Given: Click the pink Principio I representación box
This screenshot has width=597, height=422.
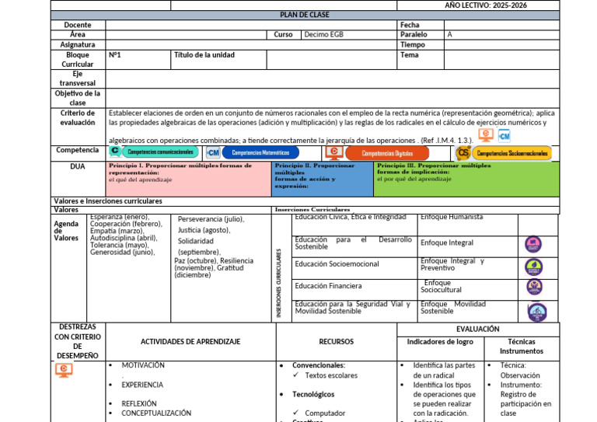Looking at the screenshot, I should click(x=188, y=179).
